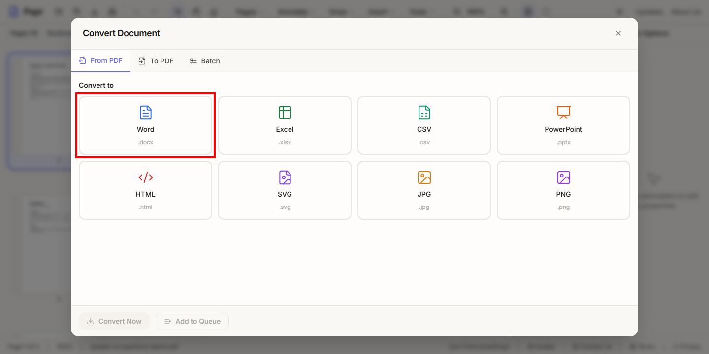Pick the CSV export option

(x=424, y=125)
